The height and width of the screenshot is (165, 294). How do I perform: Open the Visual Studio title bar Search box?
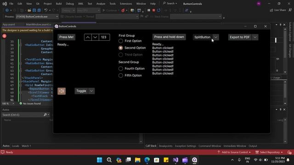pos(170,3)
